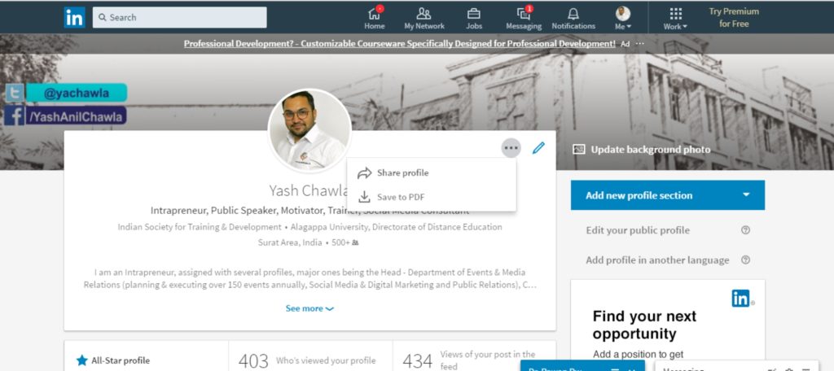Click the Yash Chawla profile photo

point(309,130)
